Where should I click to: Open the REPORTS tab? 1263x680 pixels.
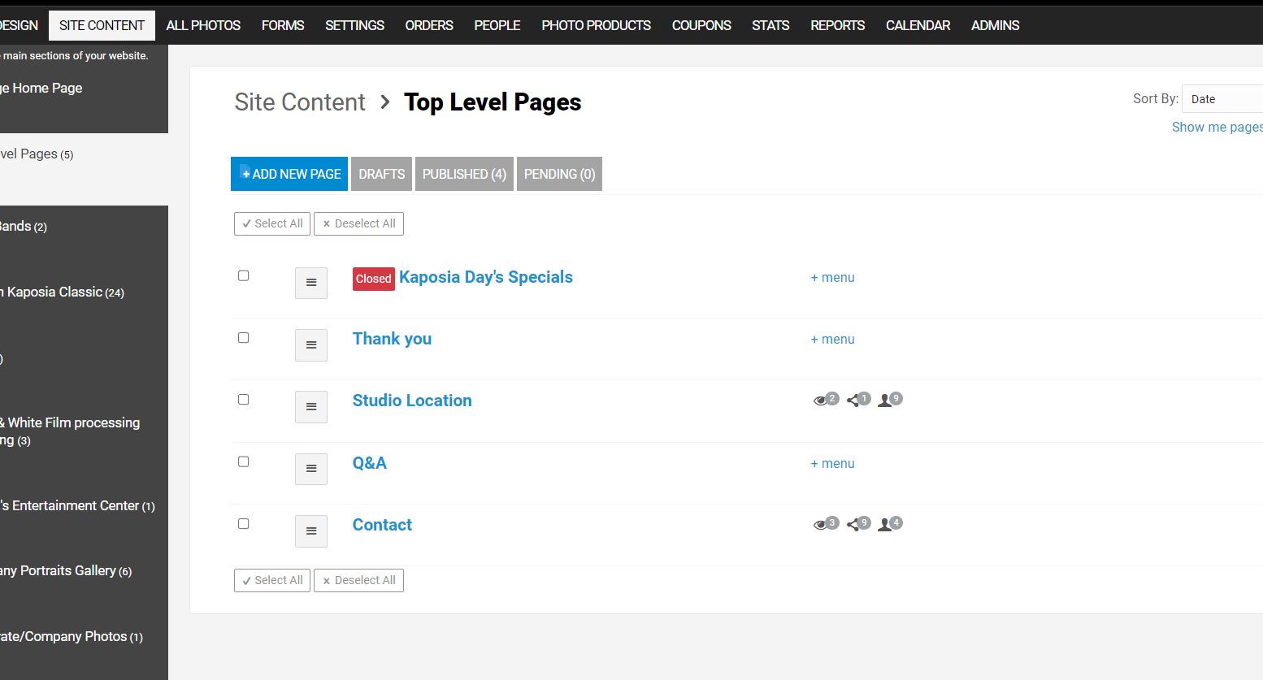click(x=837, y=25)
